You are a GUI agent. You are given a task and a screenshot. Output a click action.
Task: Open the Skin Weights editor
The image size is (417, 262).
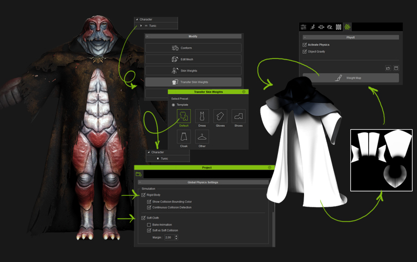193,71
